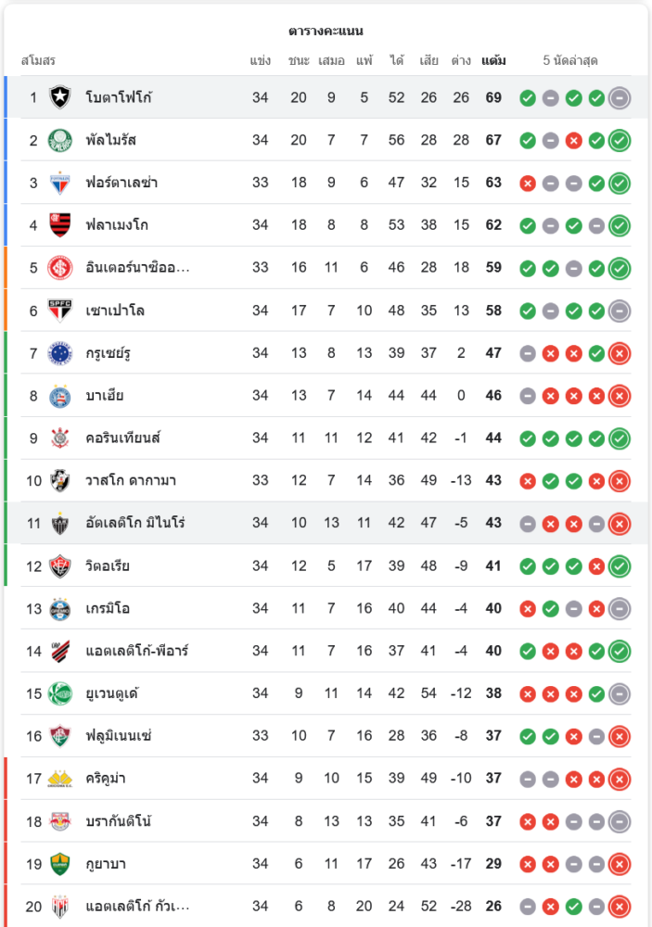Click the Cuiabá club crest icon
The height and width of the screenshot is (927, 652).
click(59, 864)
